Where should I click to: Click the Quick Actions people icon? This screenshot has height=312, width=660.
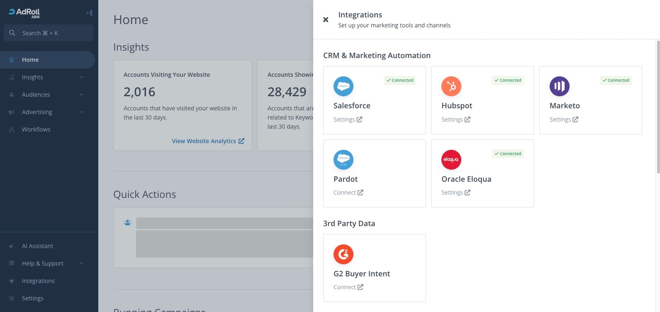coord(127,223)
